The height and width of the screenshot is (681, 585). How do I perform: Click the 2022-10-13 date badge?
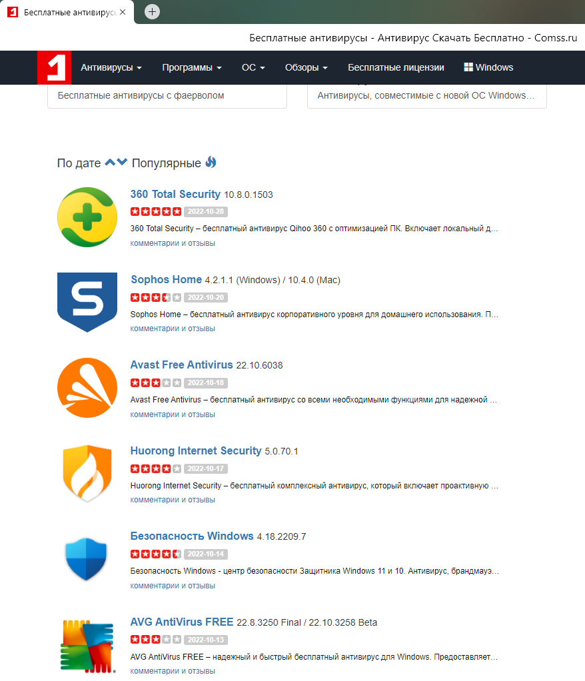(x=206, y=640)
